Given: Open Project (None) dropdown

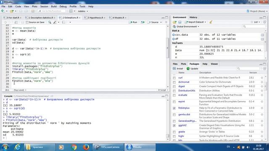Looking at the screenshot, I should pos(257,11).
